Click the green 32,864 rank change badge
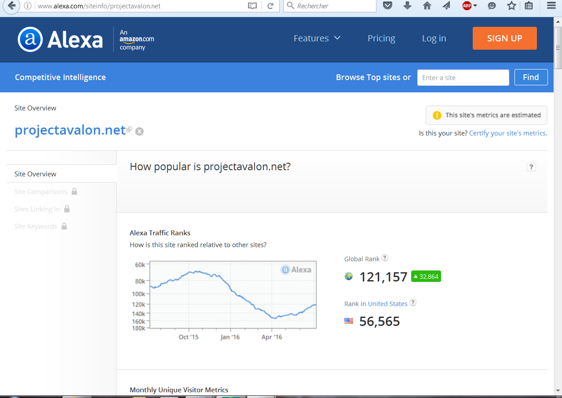 pos(426,276)
